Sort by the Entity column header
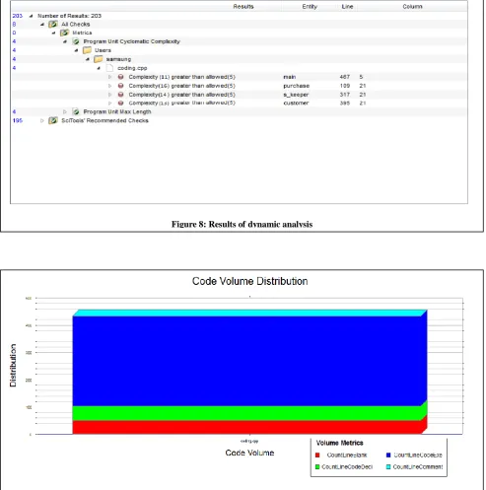This screenshot has height=490, width=486. (x=310, y=7)
